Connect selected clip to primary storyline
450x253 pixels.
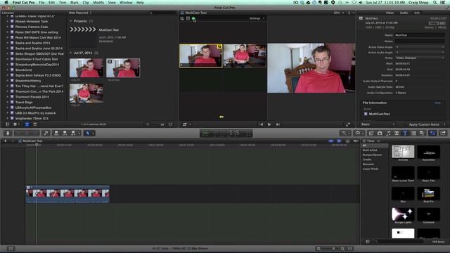pos(56,133)
